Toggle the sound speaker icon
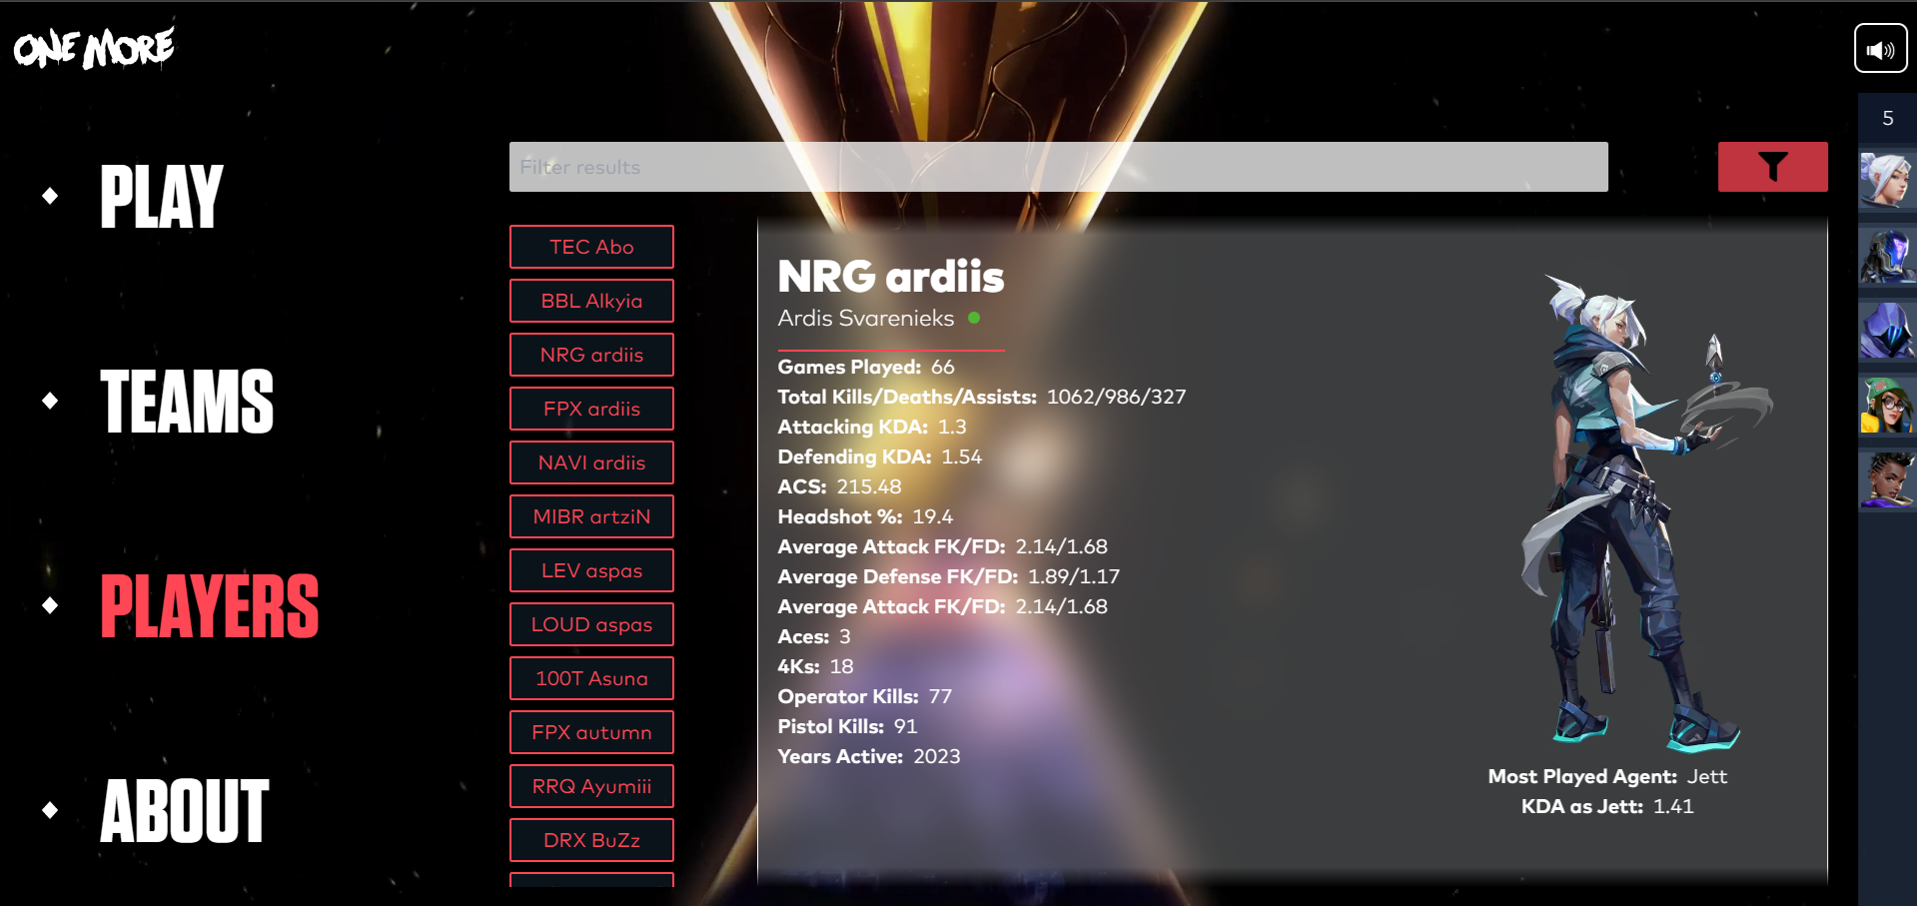The width and height of the screenshot is (1917, 906). click(x=1880, y=49)
